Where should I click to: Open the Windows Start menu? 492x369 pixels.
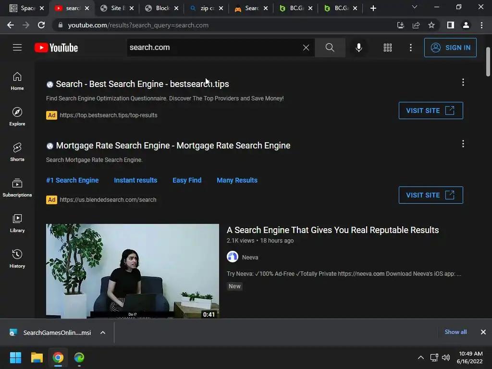[15, 357]
